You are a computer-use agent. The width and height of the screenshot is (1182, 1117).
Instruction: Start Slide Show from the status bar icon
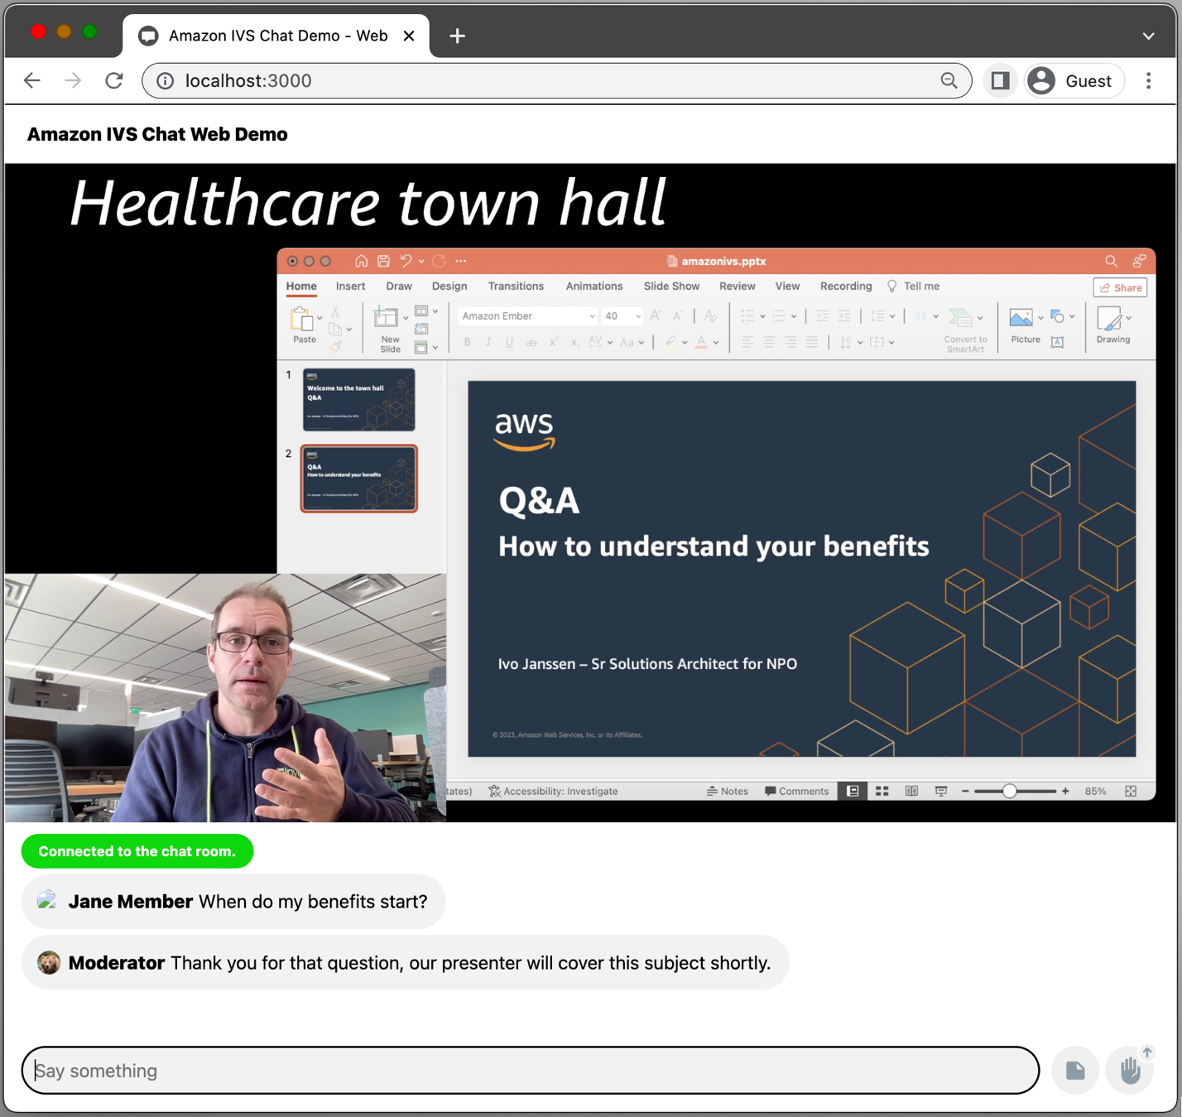[x=940, y=791]
